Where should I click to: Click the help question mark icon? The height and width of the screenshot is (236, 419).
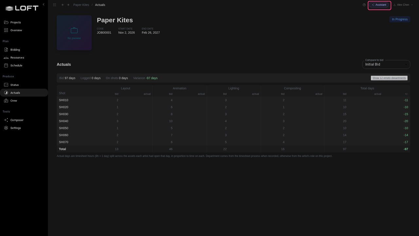point(364,5)
